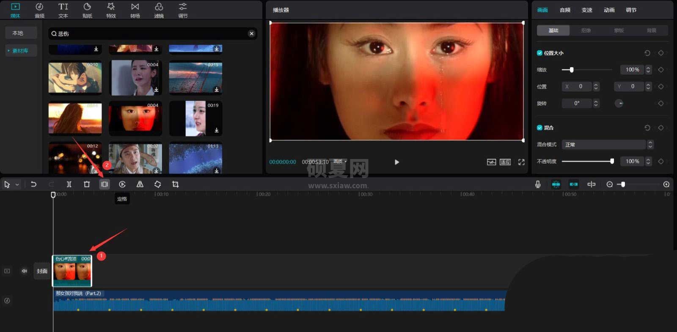Step the 缩放 100% value

point(648,70)
